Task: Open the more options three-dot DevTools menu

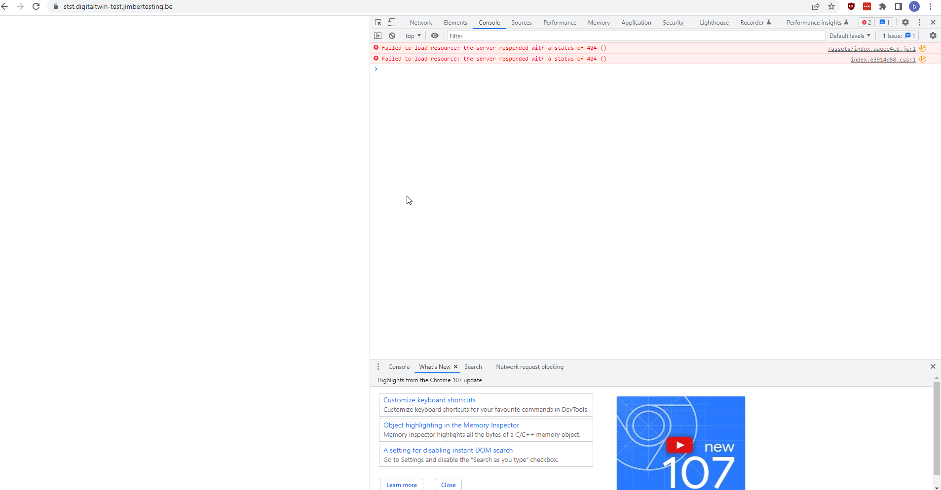Action: (x=919, y=22)
